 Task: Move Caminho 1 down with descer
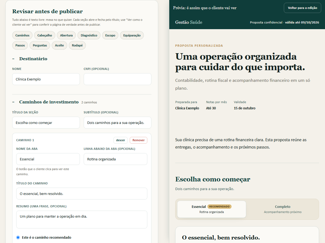click(121, 140)
